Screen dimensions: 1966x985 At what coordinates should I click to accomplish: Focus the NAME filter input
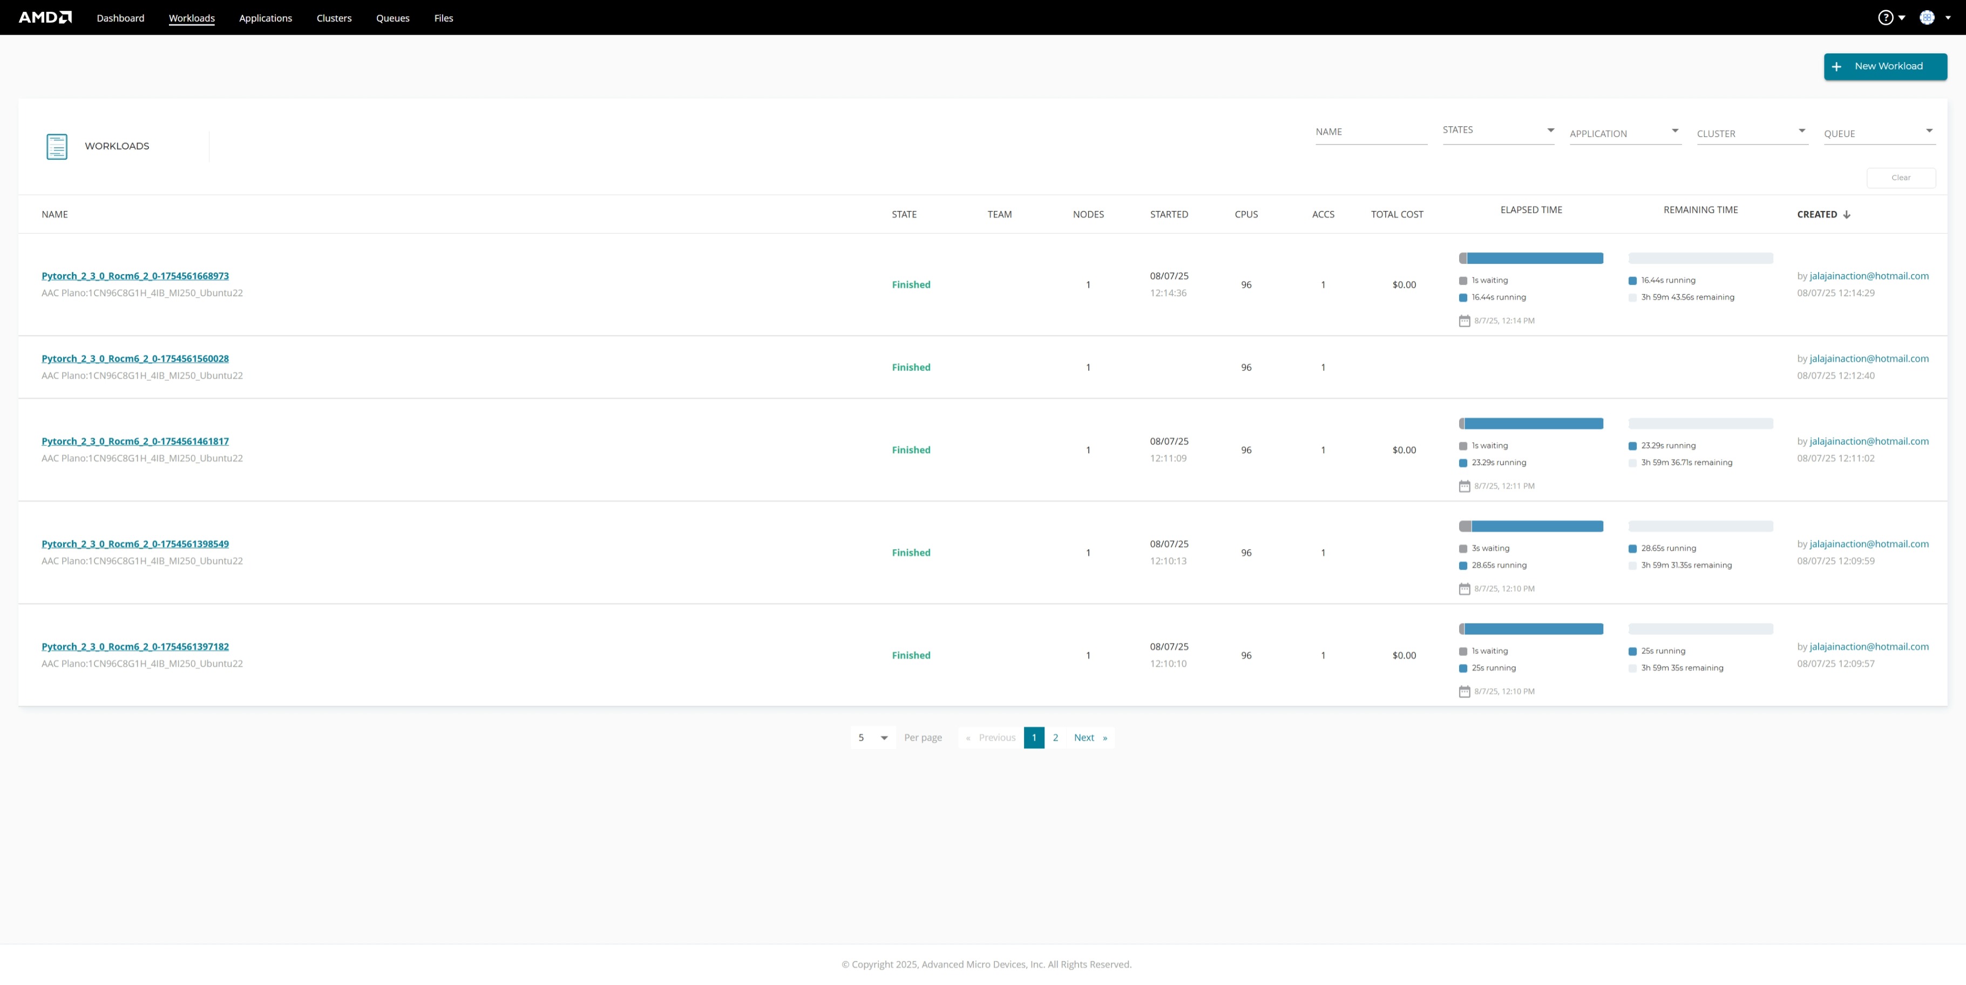[x=1371, y=133]
